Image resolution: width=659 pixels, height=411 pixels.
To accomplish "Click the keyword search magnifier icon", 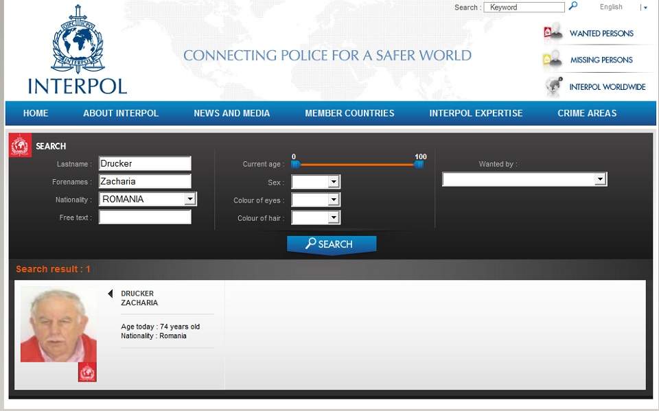I will (573, 6).
